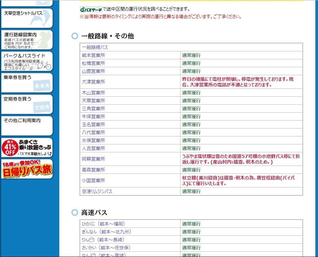This screenshot has width=318, height=257.
Task: Click the 人吉営業所 link
Action: [93, 148]
